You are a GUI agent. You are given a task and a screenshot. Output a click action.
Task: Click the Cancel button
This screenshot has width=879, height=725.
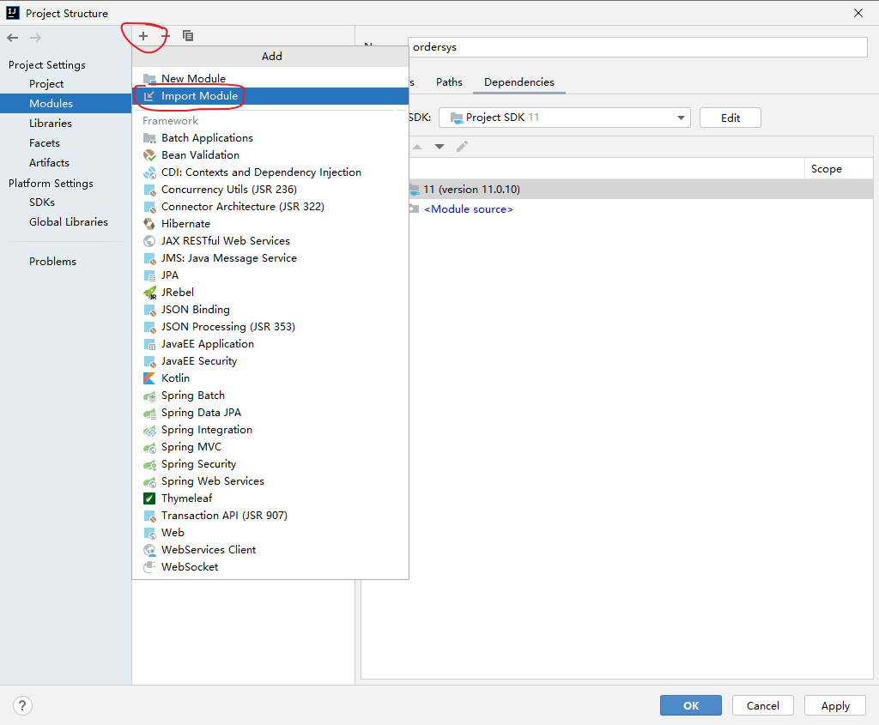(x=762, y=705)
